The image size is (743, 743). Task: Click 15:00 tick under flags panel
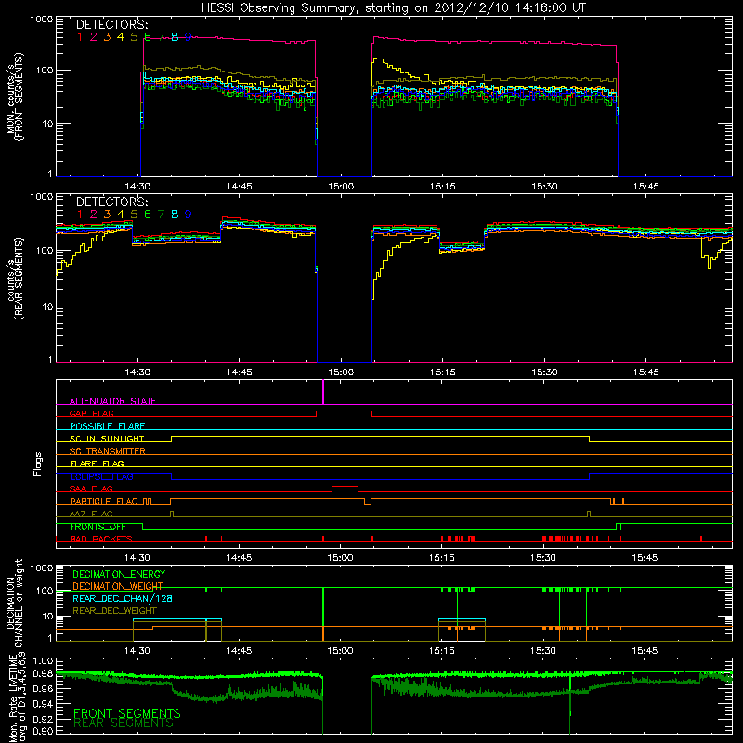pos(340,558)
